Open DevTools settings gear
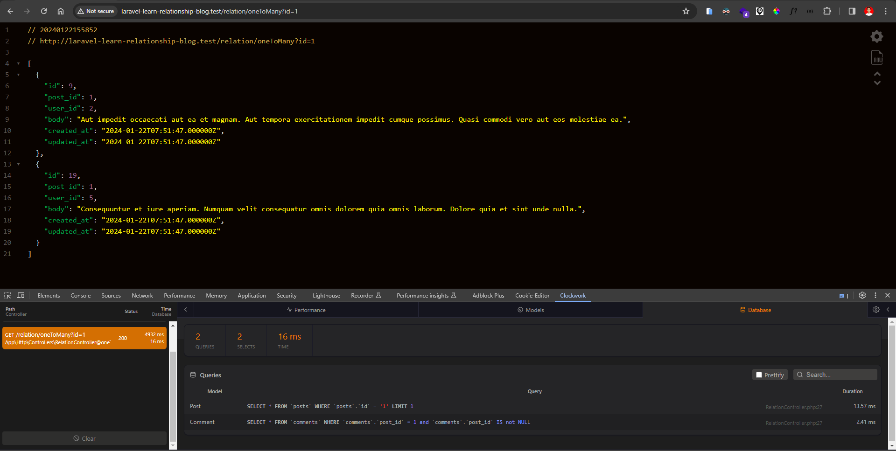The image size is (896, 451). tap(862, 295)
